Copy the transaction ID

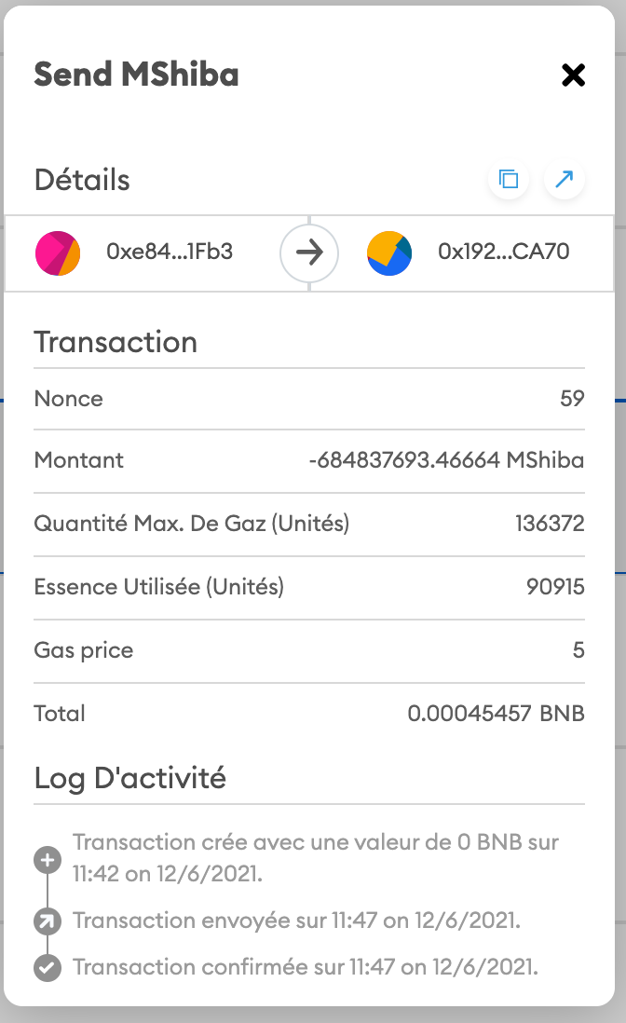click(x=509, y=180)
